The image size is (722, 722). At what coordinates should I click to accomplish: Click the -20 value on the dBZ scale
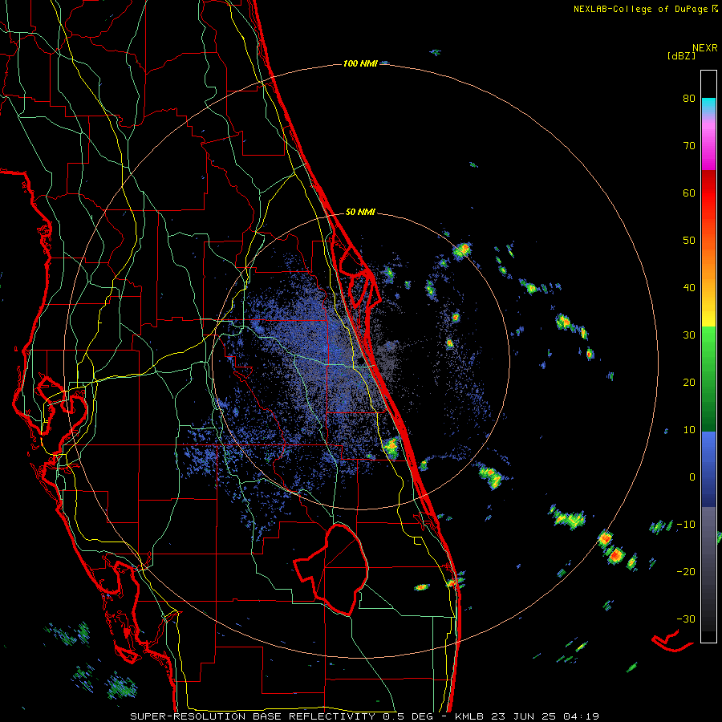coord(686,572)
